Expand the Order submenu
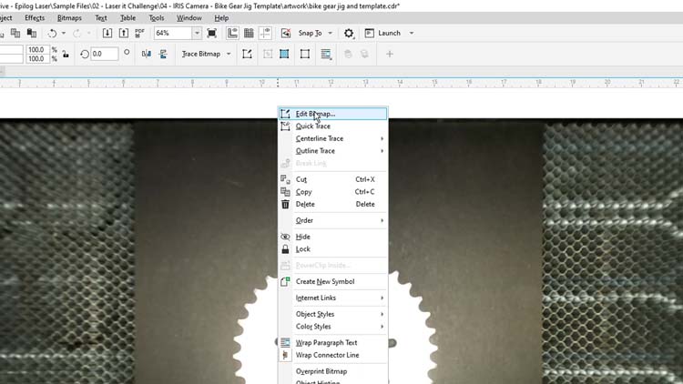 click(332, 220)
